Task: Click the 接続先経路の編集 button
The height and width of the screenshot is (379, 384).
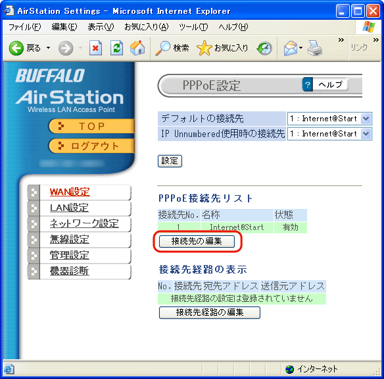Action: point(210,312)
